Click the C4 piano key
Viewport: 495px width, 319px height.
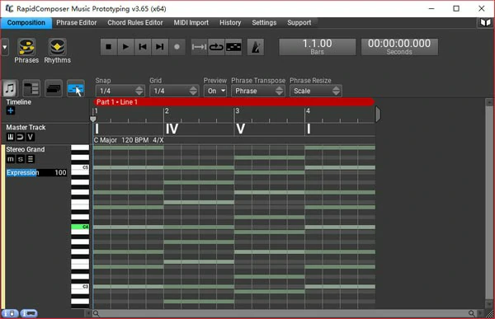point(80,227)
